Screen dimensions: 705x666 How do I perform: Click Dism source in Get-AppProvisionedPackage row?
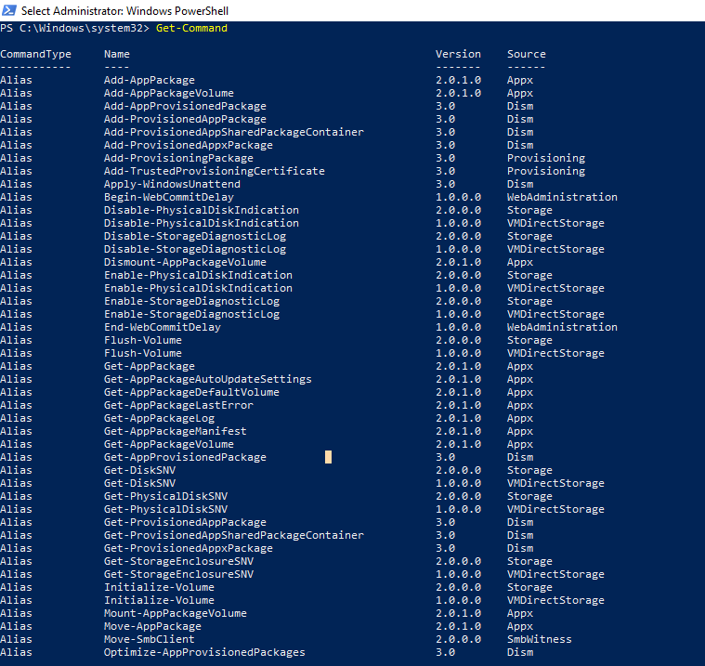520,457
